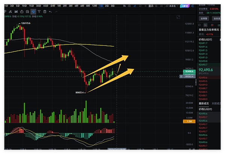The width and height of the screenshot is (225, 154).
Task: Click the green 92490.6 price axis label
Action: 189,71
